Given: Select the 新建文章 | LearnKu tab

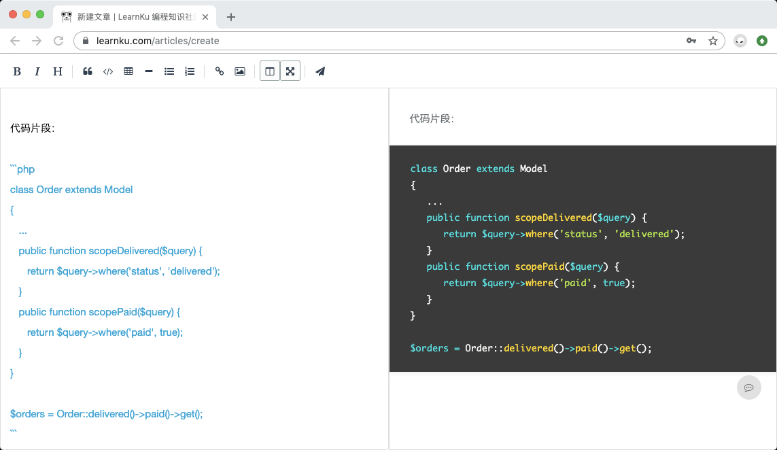Looking at the screenshot, I should click(135, 17).
